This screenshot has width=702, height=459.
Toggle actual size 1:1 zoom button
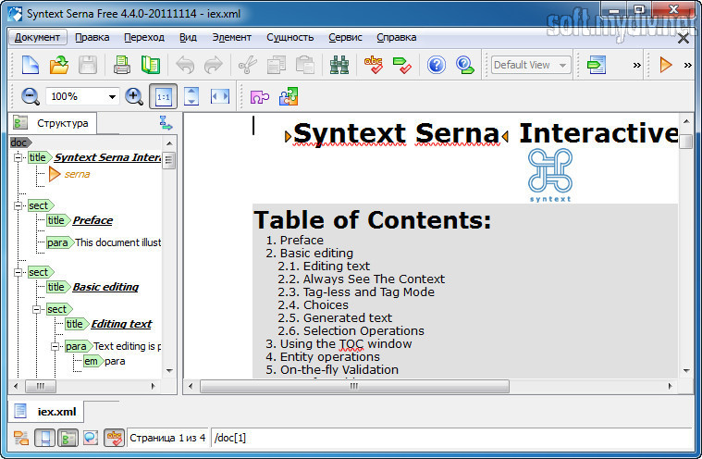163,96
